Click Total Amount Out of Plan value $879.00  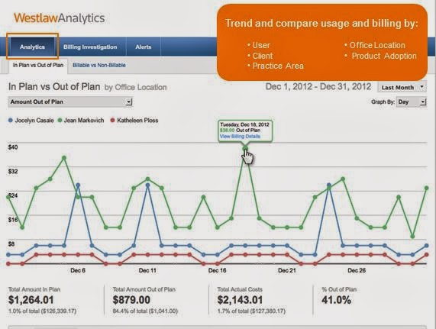tap(131, 300)
